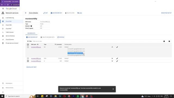Expand the SOA record details
174x98 pixels.
[x=112, y=59]
